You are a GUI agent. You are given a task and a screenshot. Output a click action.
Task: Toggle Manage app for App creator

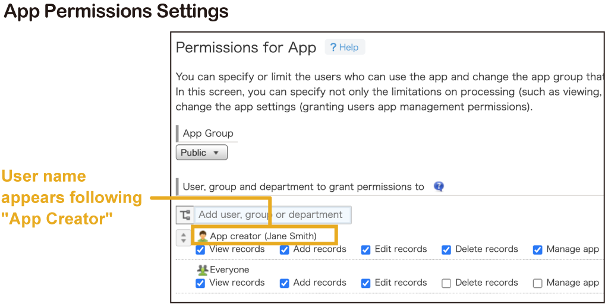click(x=538, y=250)
